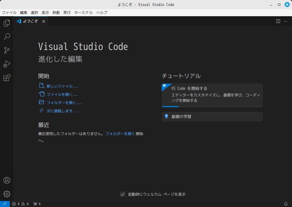This screenshot has width=292, height=207.
Task: Open the editor more actions (…) menu
Action: (x=285, y=21)
